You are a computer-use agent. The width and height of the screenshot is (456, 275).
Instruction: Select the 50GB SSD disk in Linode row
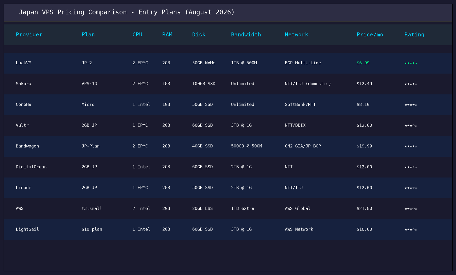pyautogui.click(x=202, y=188)
